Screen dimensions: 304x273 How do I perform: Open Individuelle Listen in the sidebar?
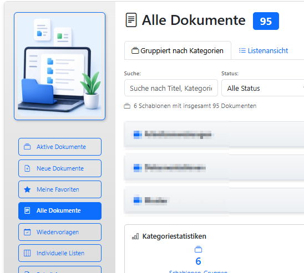click(60, 253)
